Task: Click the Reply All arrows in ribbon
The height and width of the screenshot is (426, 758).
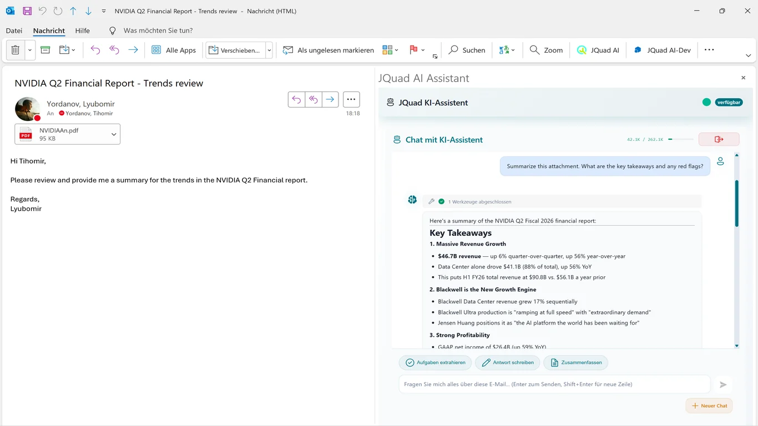Action: click(114, 50)
